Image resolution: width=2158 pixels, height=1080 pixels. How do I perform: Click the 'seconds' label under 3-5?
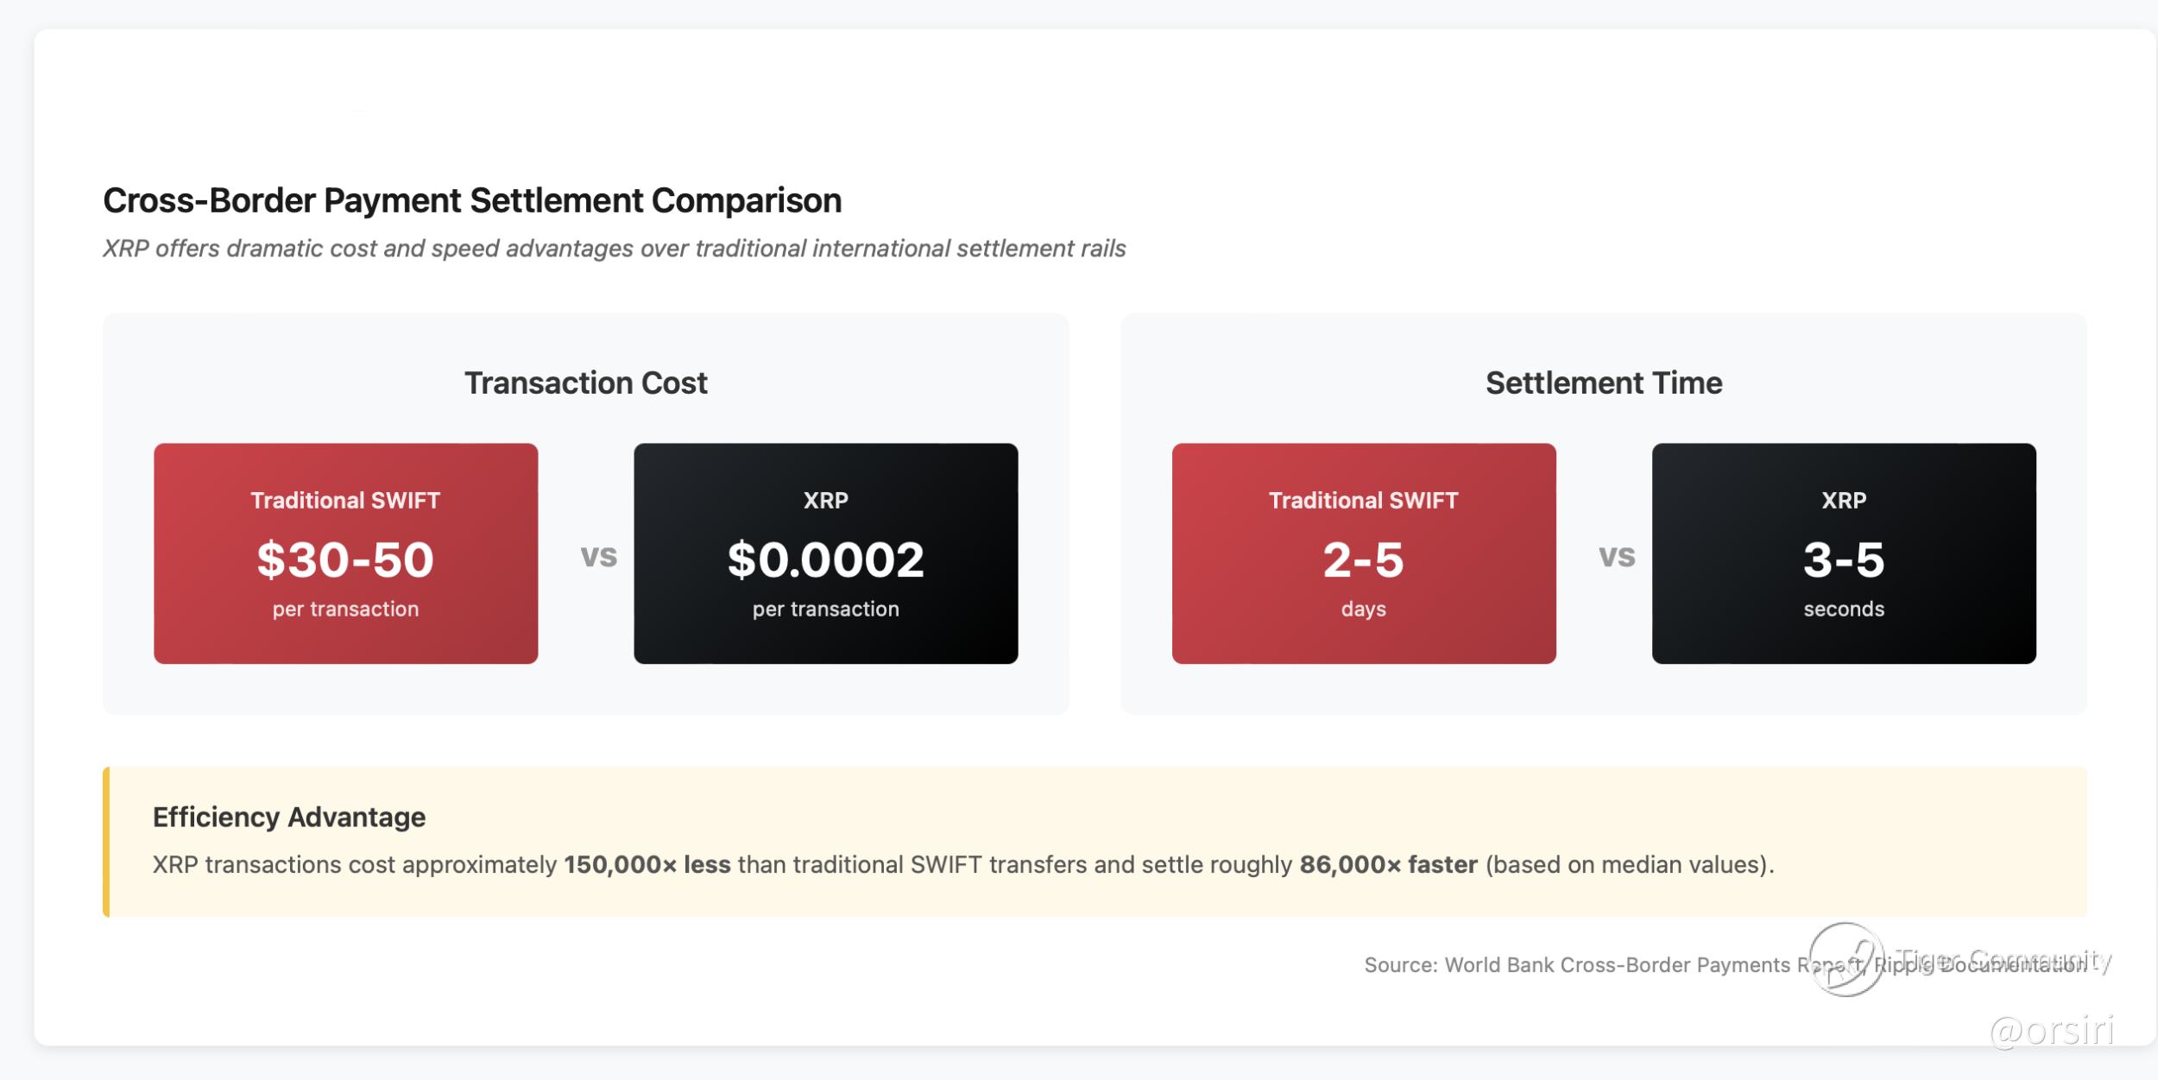pos(1844,609)
